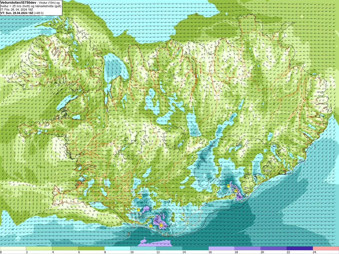This screenshot has width=339, height=254.
Task: Select the 8–10 m/s light cyan legend swatch
Action: click(x=117, y=248)
